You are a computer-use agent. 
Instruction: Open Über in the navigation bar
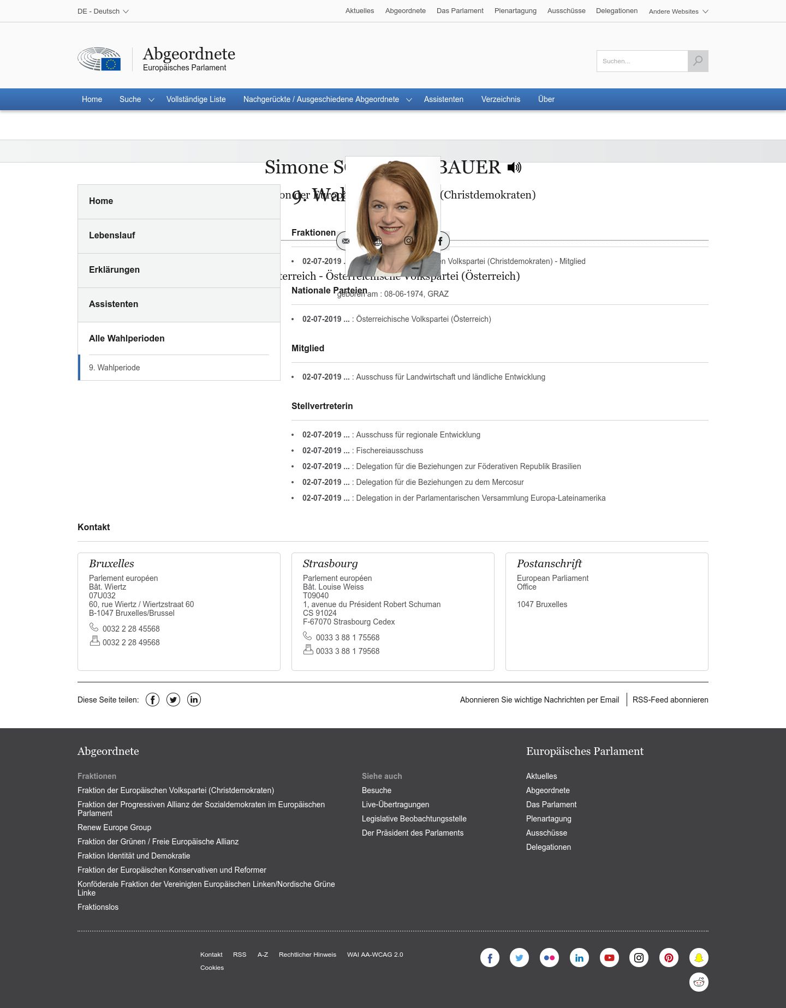click(x=546, y=99)
